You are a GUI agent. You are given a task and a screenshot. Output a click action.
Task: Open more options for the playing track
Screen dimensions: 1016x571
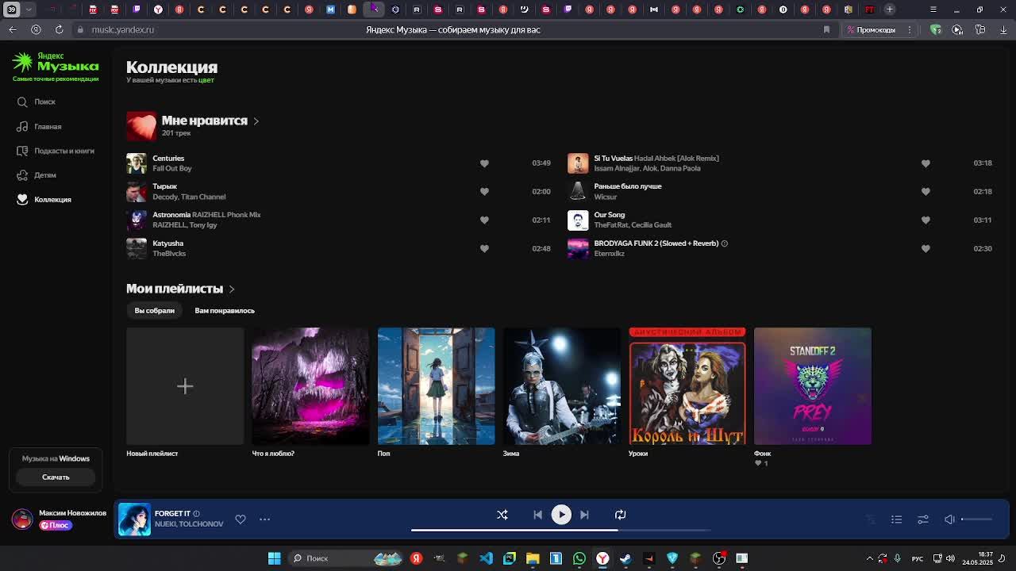click(265, 519)
